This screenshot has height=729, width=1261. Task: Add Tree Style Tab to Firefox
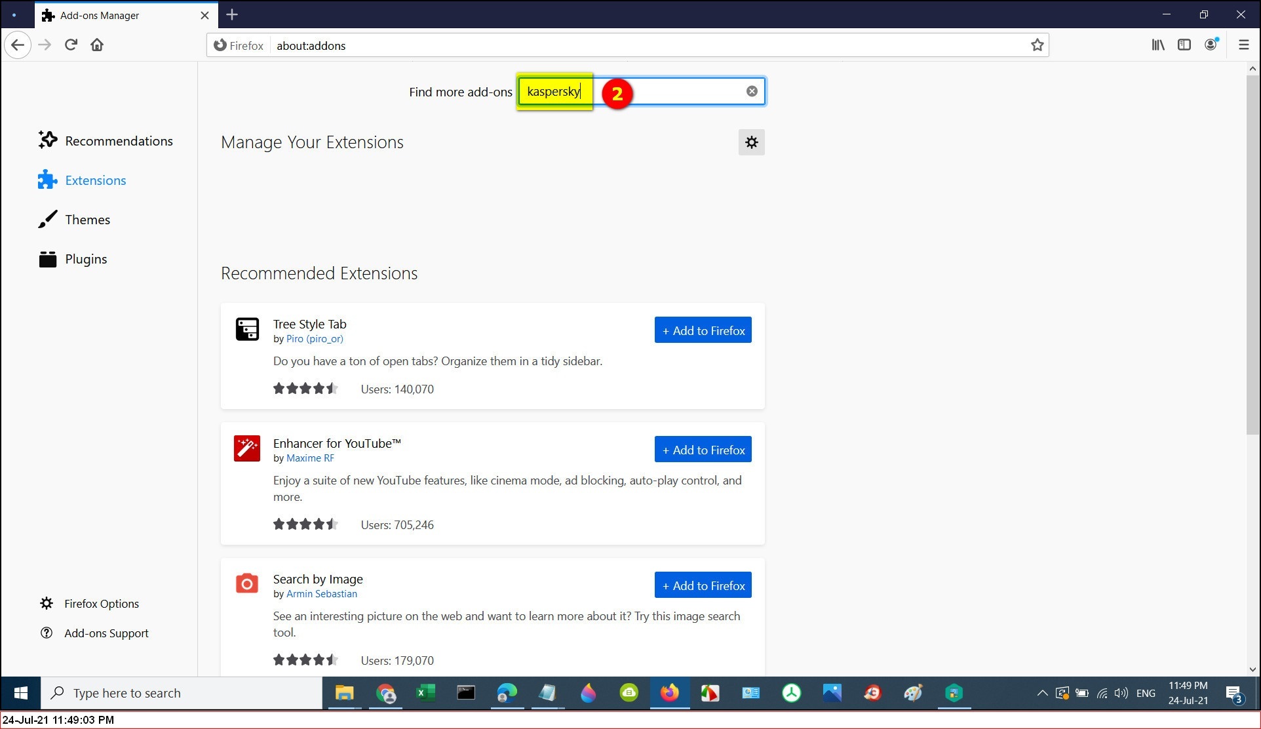pyautogui.click(x=703, y=330)
